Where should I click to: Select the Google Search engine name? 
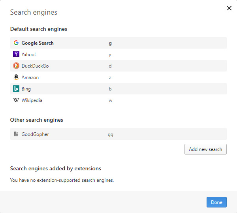[38, 43]
